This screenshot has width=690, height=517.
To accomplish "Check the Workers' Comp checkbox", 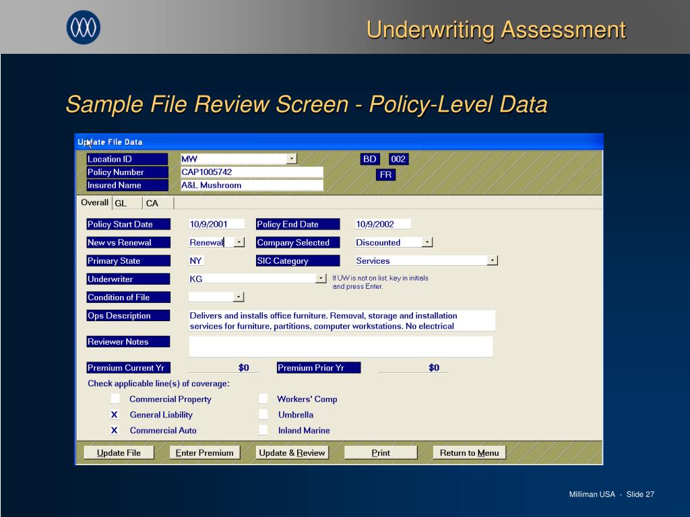I will (x=263, y=399).
